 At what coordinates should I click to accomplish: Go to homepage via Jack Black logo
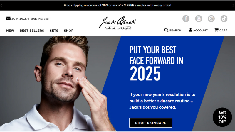pyautogui.click(x=117, y=23)
